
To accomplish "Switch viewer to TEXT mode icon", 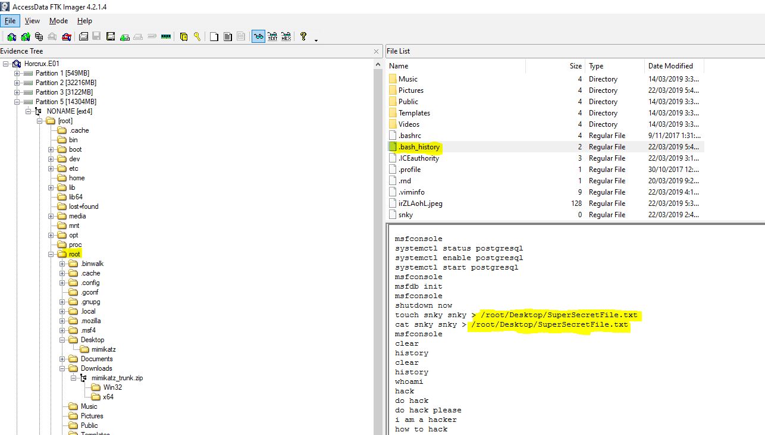I will pyautogui.click(x=273, y=36).
